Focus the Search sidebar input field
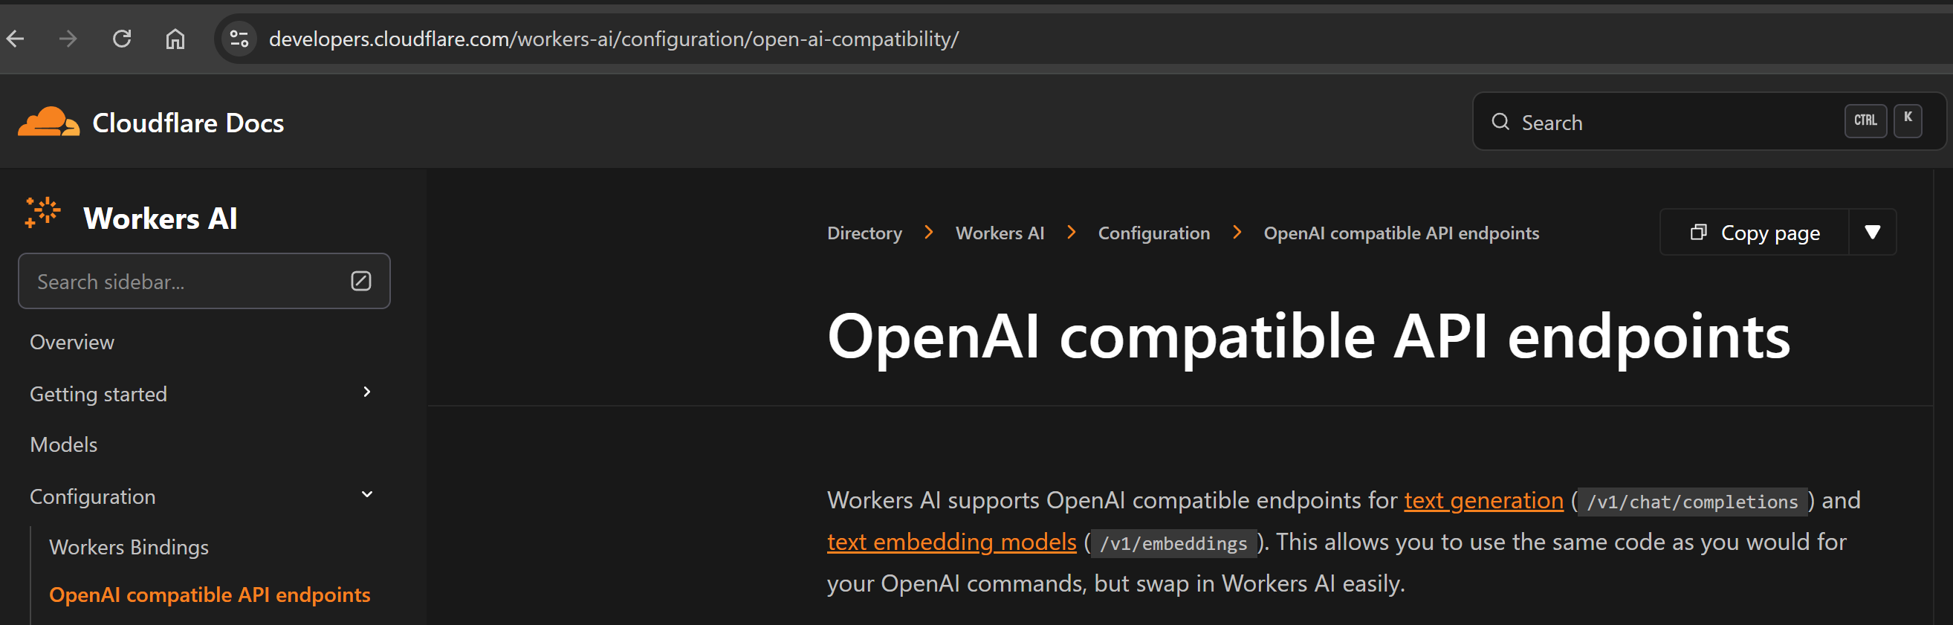Screen dimensions: 1953x625 204,282
